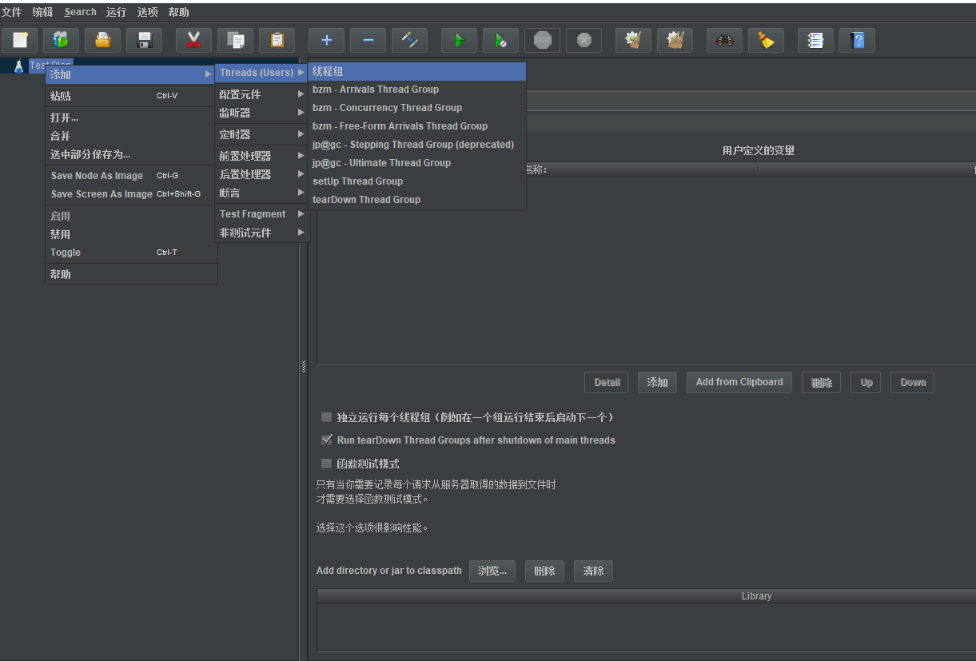Expand the 后置处理器 submenu

[262, 174]
